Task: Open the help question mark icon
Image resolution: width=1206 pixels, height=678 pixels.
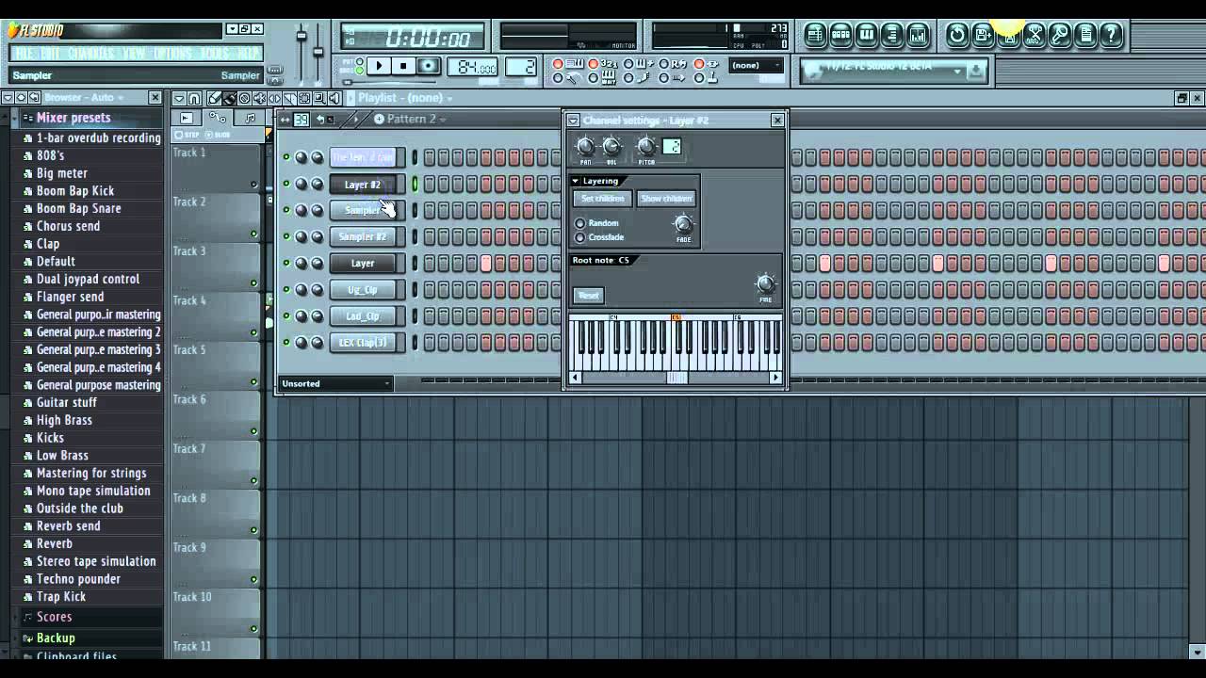Action: tap(1112, 36)
